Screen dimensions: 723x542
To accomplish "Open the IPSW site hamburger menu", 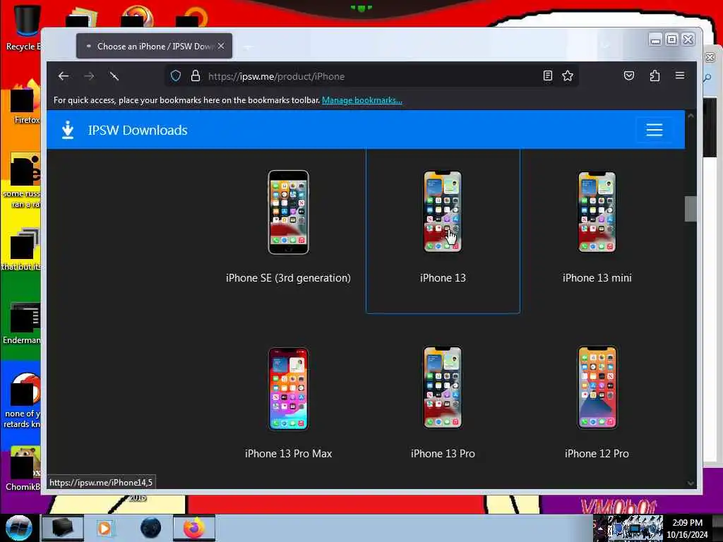I will click(x=655, y=130).
